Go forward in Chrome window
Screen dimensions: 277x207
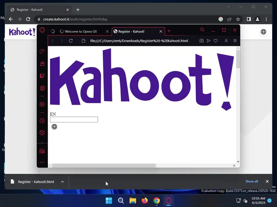(19, 19)
